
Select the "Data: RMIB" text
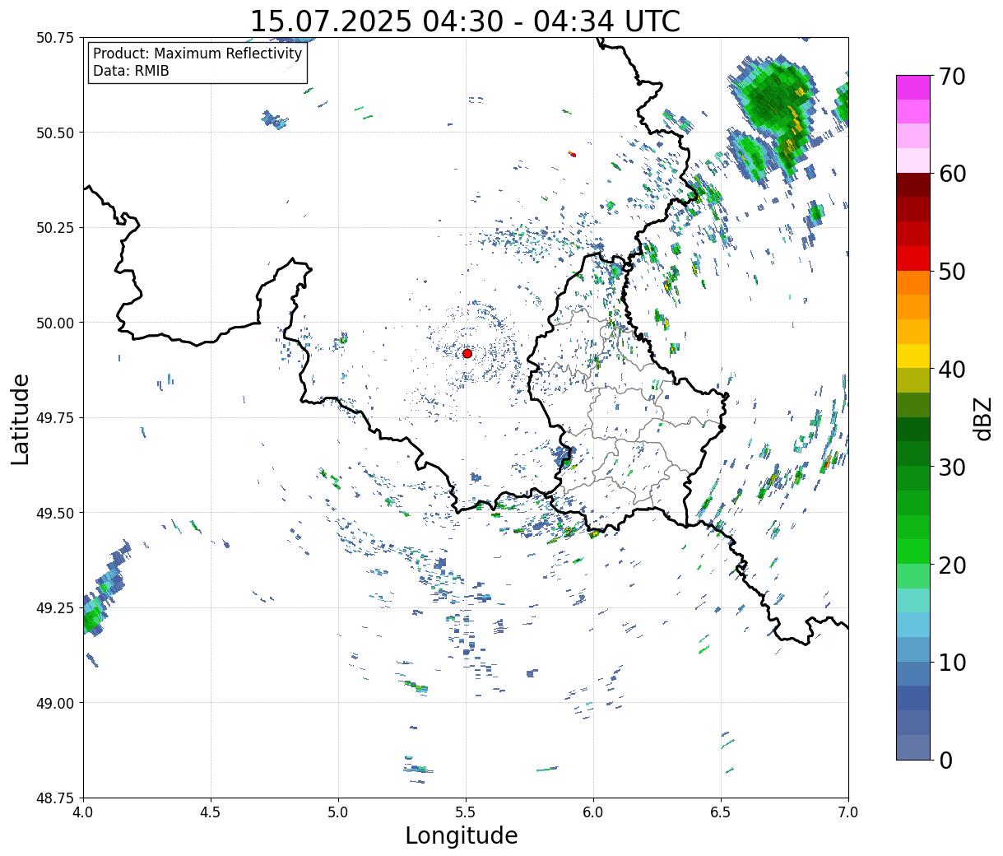click(131, 72)
